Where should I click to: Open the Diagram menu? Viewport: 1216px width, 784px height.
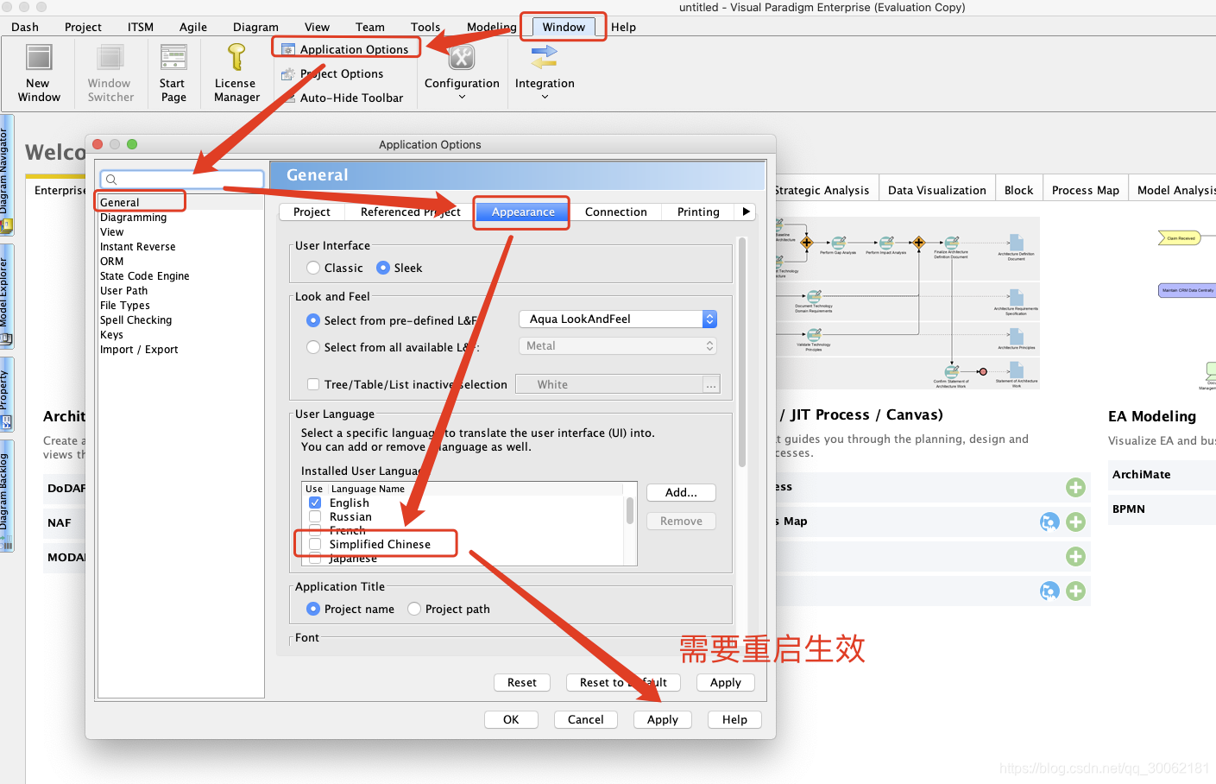tap(255, 27)
